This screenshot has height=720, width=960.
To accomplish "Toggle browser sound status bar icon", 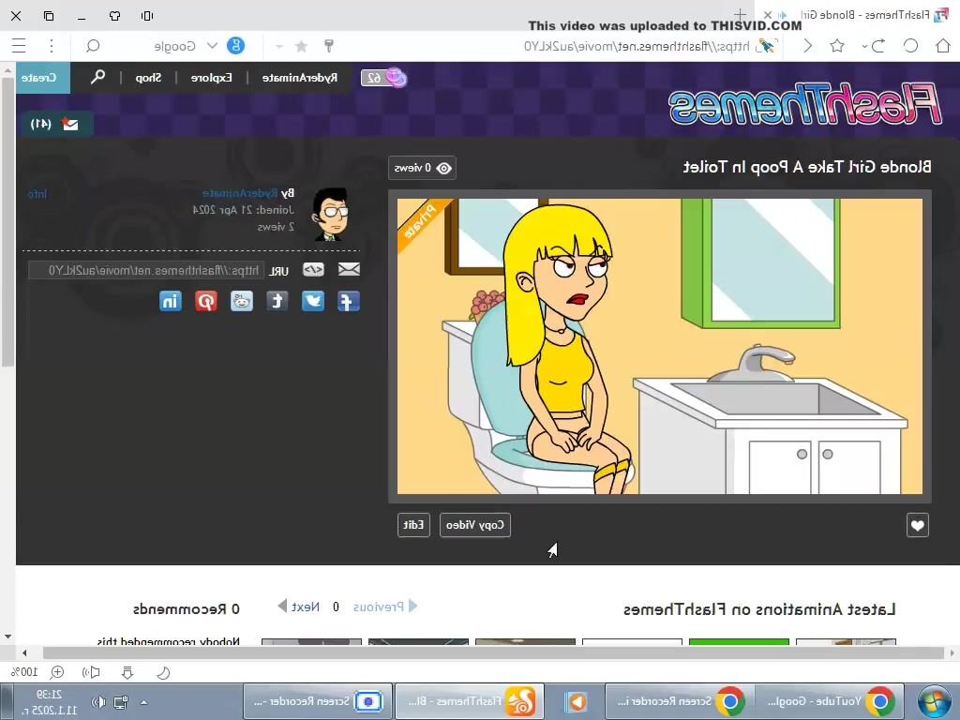I will point(91,672).
